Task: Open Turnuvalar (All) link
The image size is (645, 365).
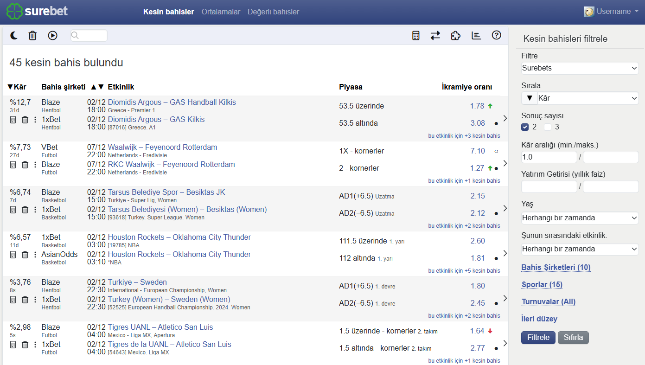Action: [549, 302]
